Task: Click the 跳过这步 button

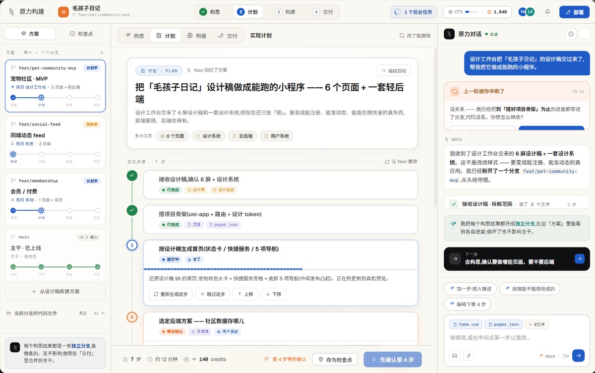Action: (x=212, y=294)
